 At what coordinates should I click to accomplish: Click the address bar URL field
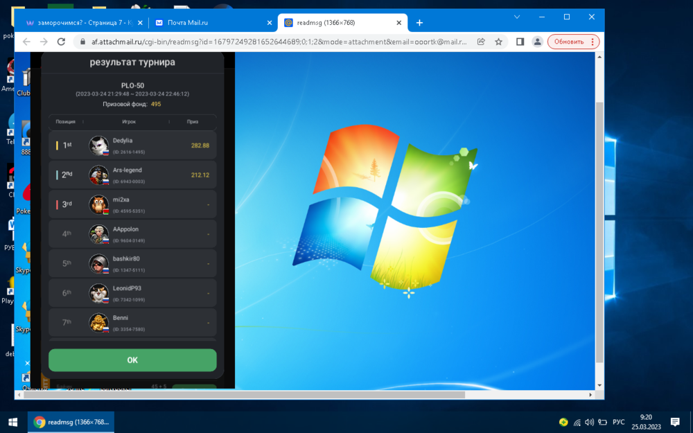277,42
